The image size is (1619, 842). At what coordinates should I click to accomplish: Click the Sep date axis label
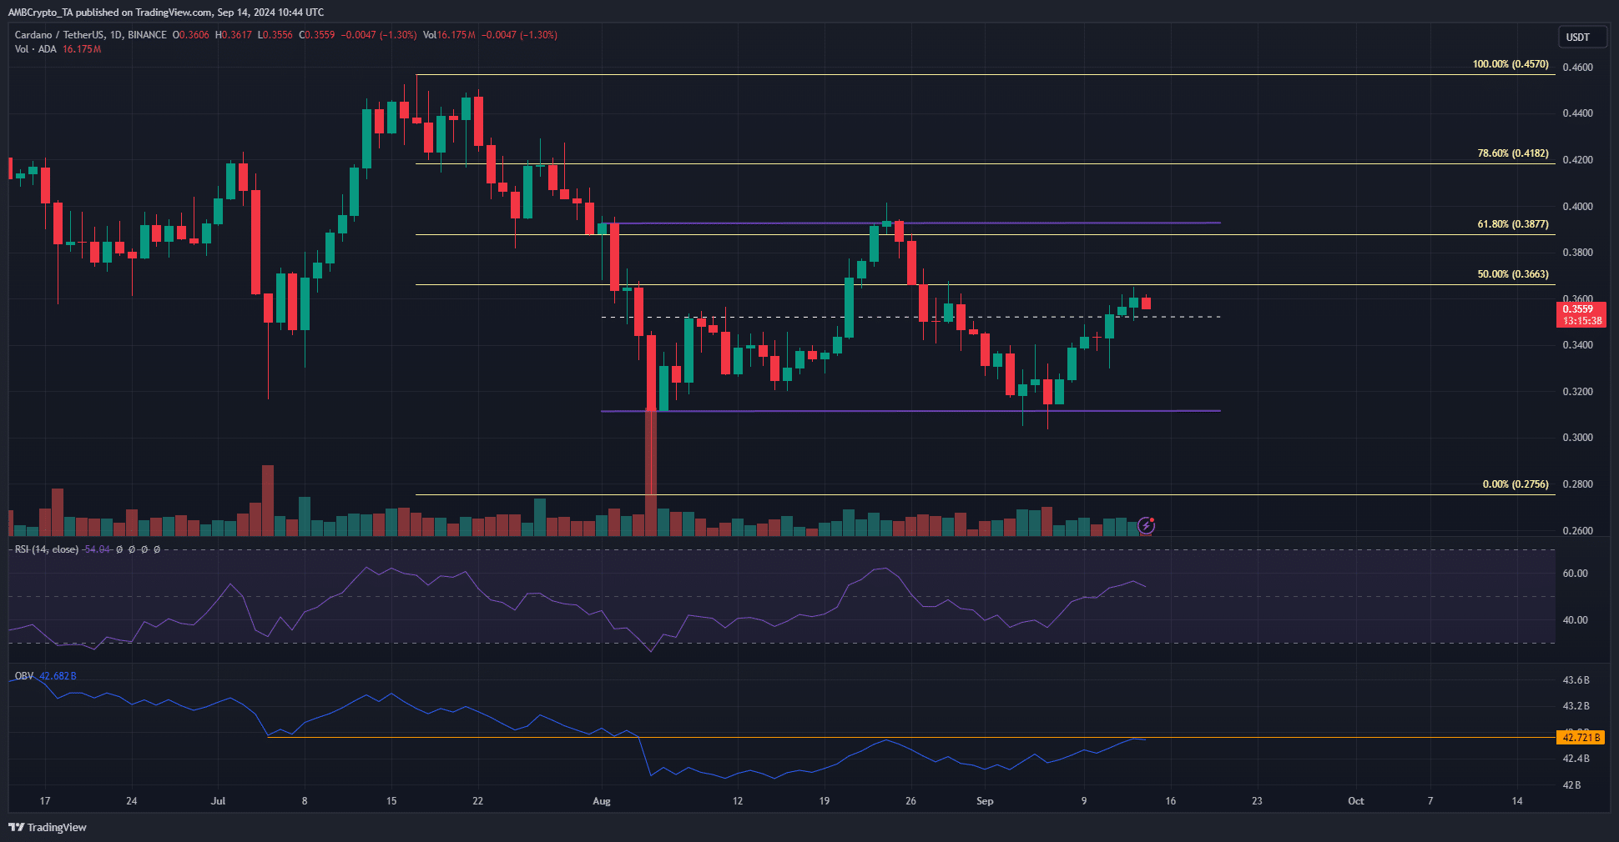(x=985, y=801)
